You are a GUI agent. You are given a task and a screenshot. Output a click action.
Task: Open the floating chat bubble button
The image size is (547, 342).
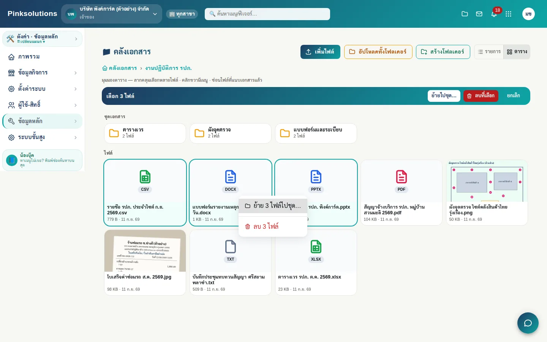[528, 323]
